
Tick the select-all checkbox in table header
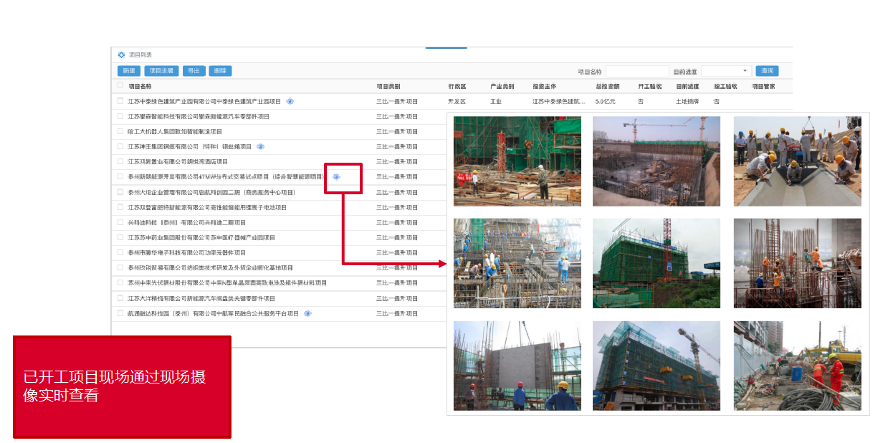point(120,86)
